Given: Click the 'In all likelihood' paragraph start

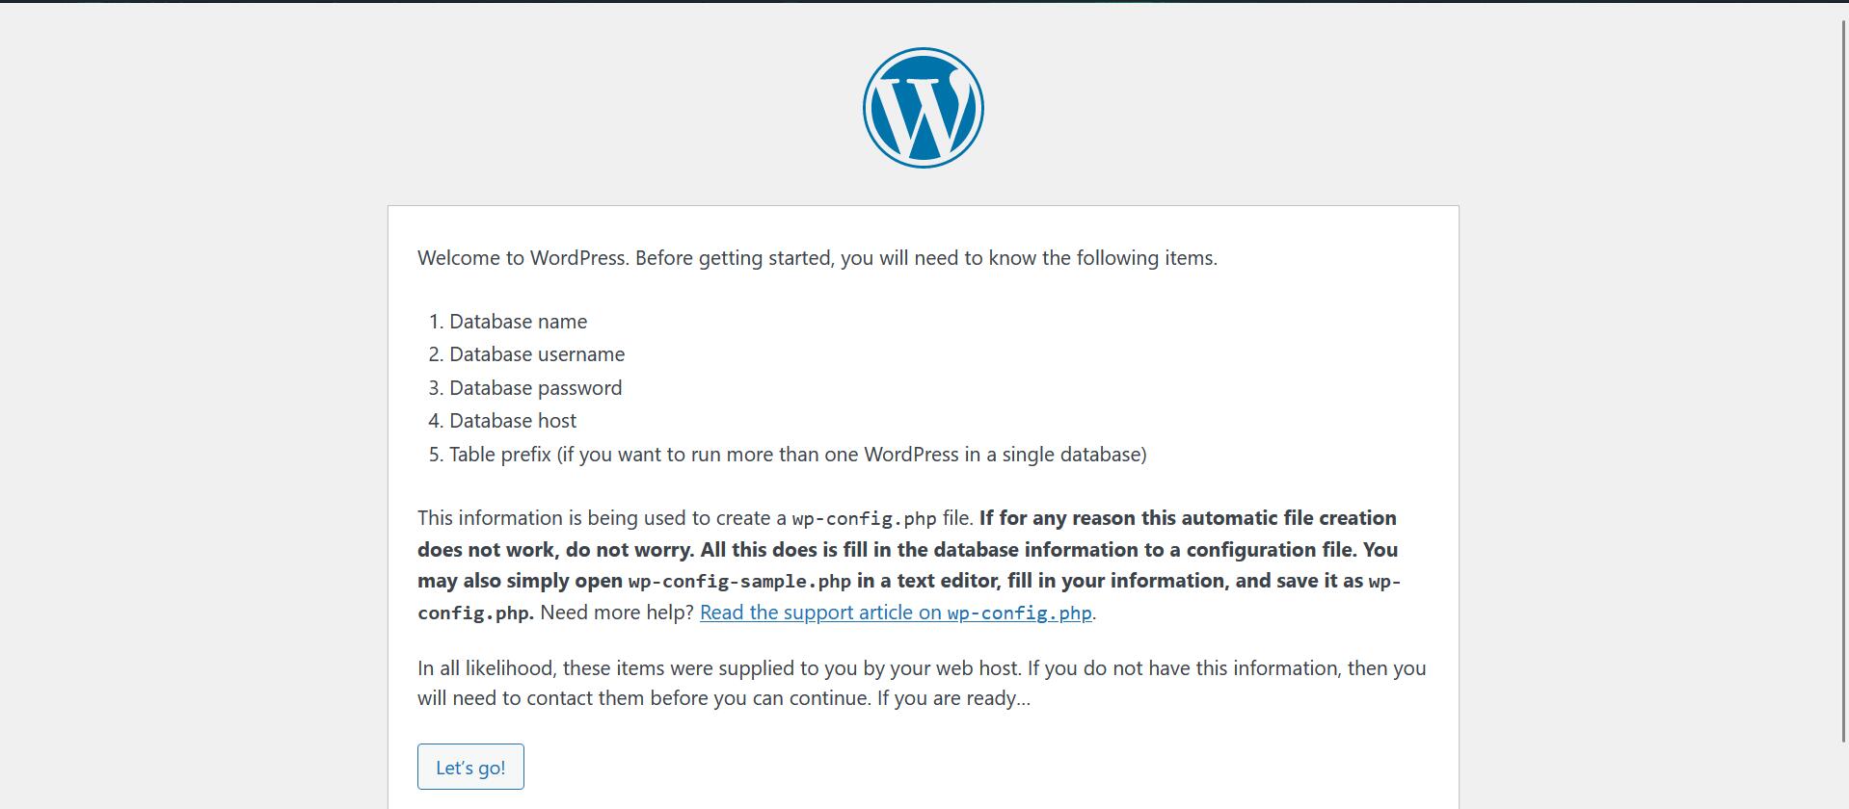Looking at the screenshot, I should 487,668.
